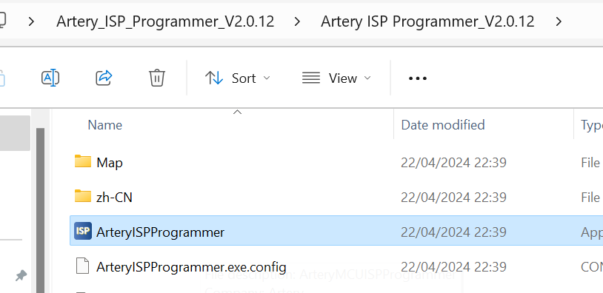
Task: Open the Sort dropdown menu
Action: point(238,78)
